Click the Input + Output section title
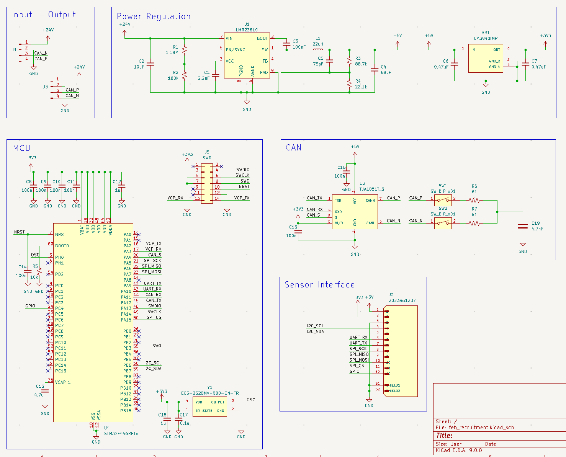566x457 pixels. (43, 15)
